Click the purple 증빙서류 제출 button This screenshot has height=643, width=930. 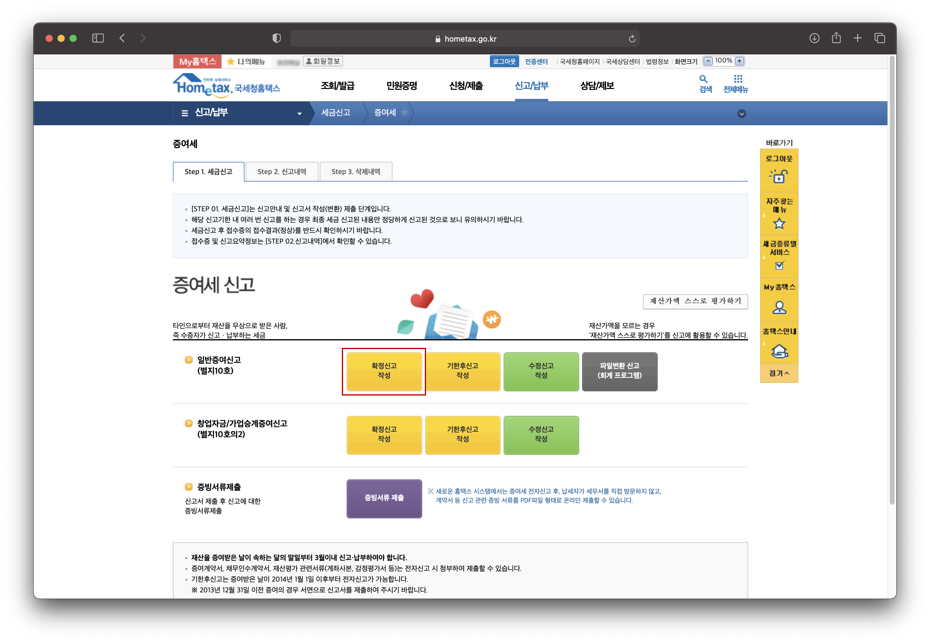point(384,498)
